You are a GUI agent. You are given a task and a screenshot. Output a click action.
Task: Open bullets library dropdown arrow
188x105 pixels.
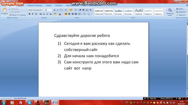68,10
